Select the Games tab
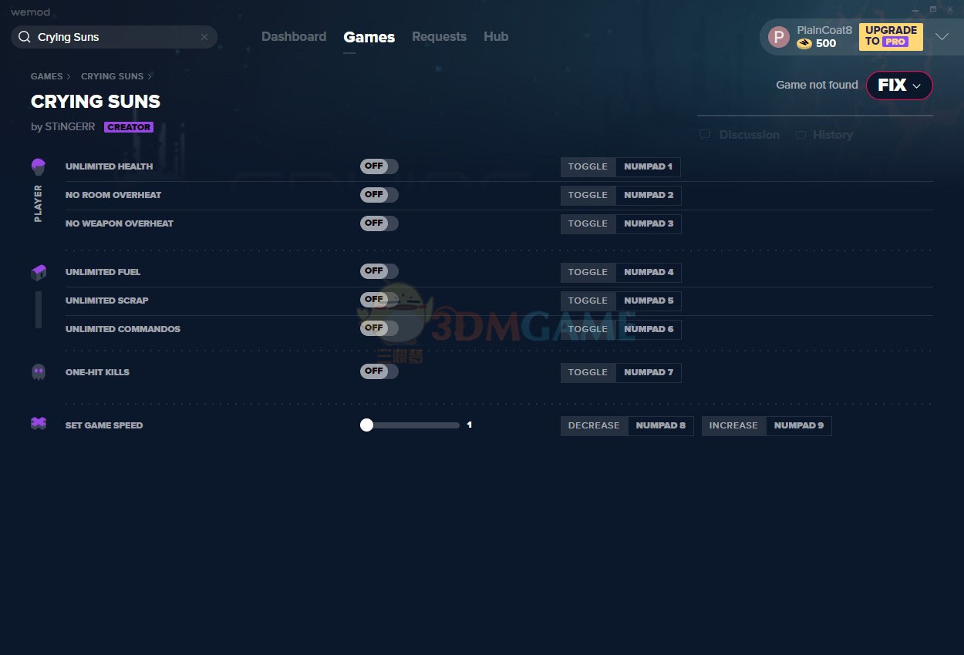Viewport: 964px width, 655px height. pyautogui.click(x=369, y=37)
